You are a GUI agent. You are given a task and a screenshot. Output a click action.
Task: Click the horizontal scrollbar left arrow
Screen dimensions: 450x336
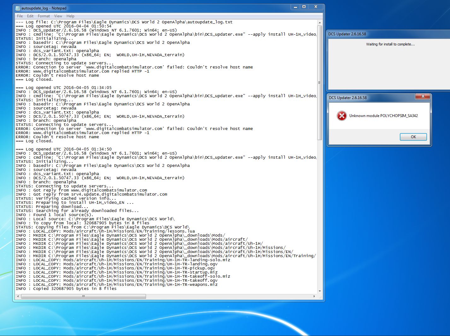click(x=18, y=297)
